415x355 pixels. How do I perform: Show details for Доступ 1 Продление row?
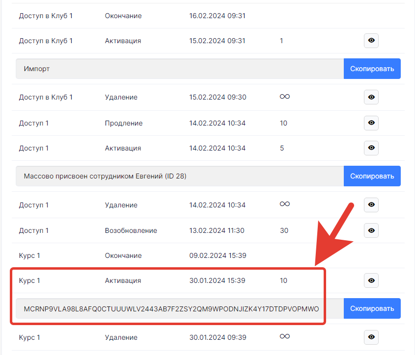point(371,123)
